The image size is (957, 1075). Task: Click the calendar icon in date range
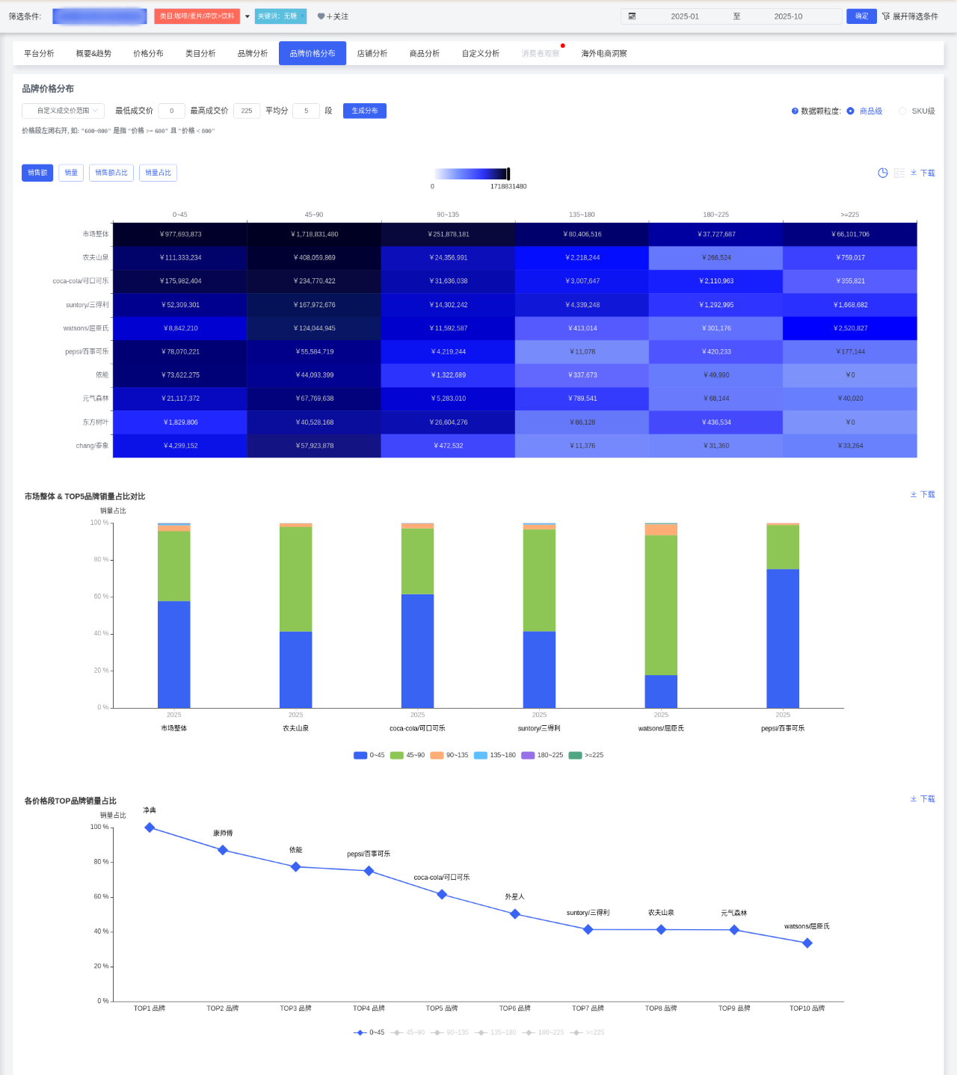tap(632, 16)
